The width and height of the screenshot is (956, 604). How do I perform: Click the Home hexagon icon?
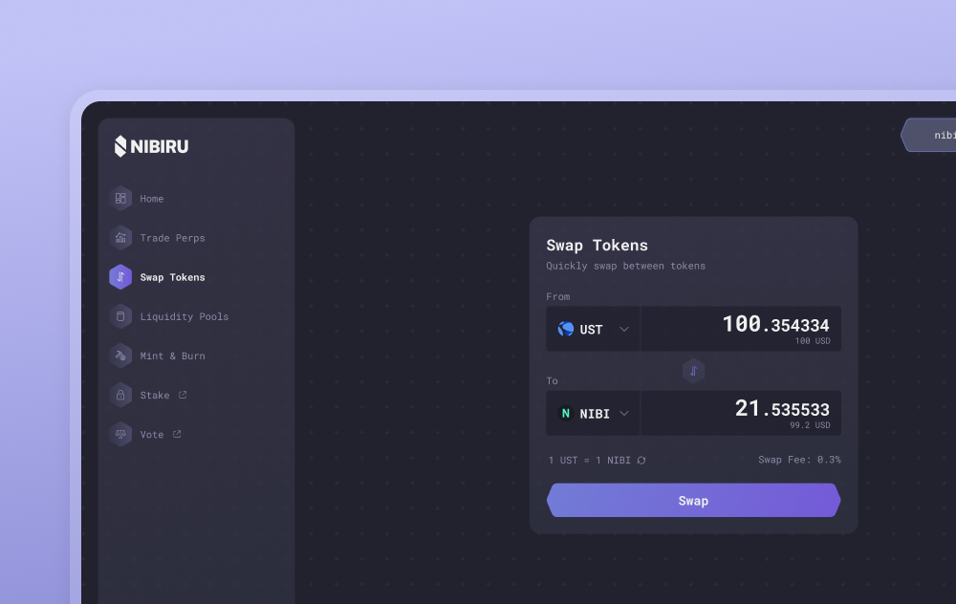[x=120, y=199]
